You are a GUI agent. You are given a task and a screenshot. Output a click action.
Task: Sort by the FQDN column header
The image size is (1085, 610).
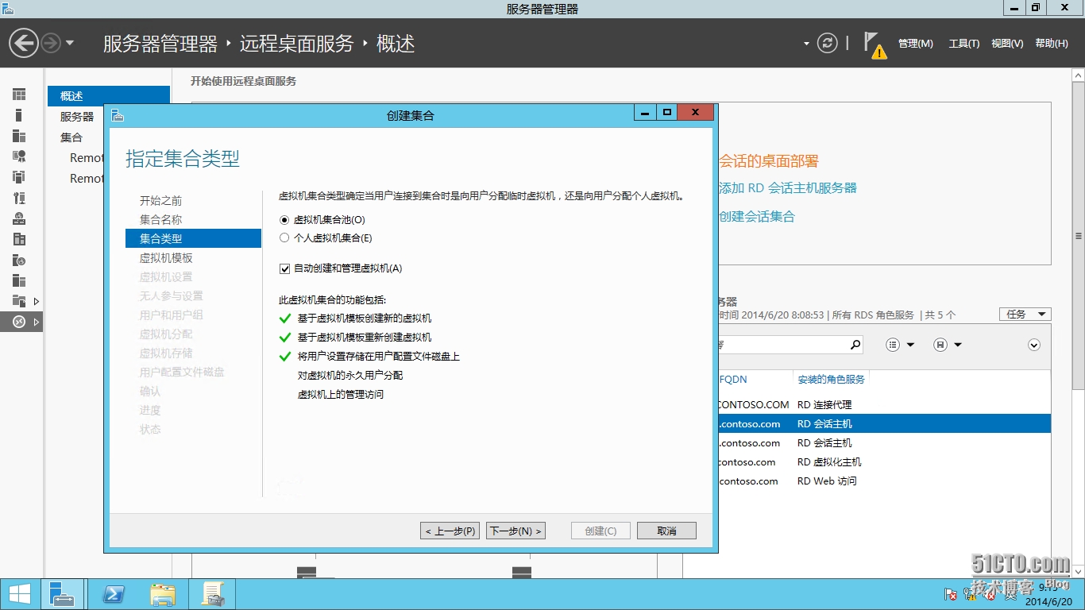coord(733,380)
